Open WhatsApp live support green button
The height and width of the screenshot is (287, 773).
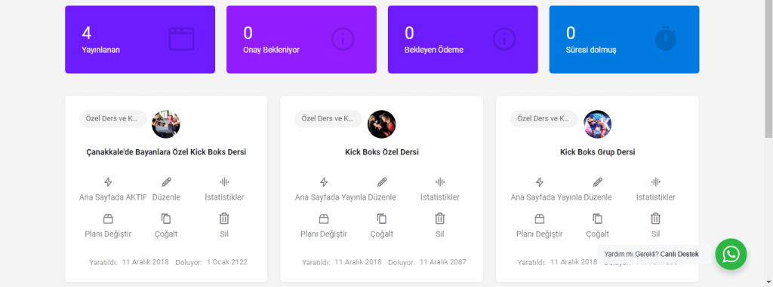coord(731,254)
